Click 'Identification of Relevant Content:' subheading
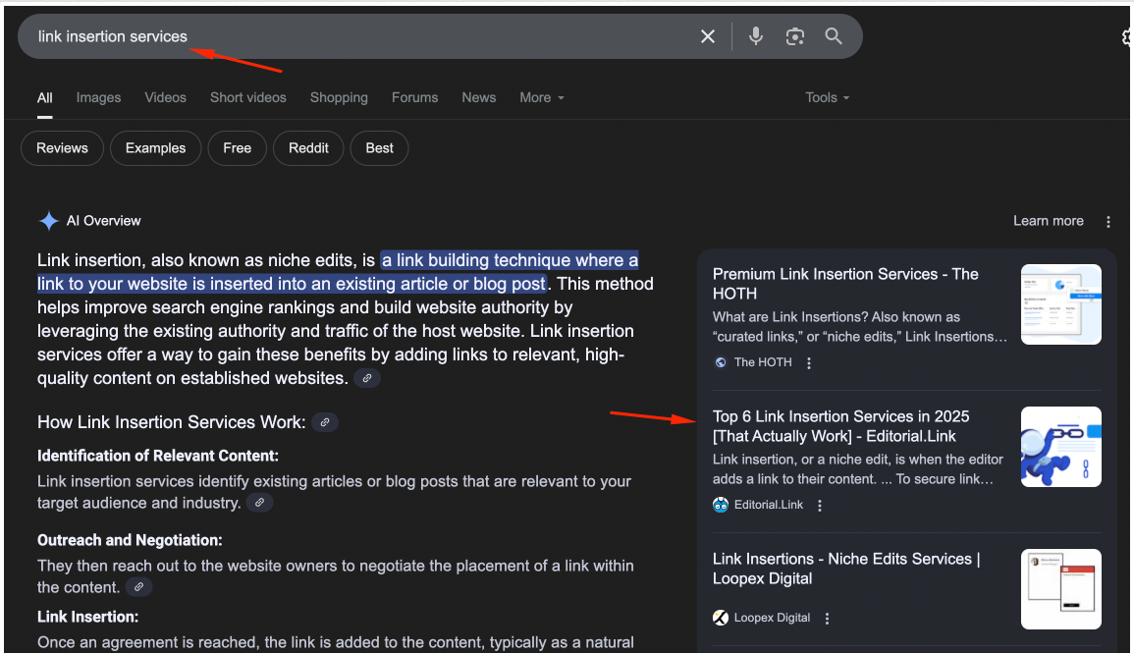 coord(158,456)
